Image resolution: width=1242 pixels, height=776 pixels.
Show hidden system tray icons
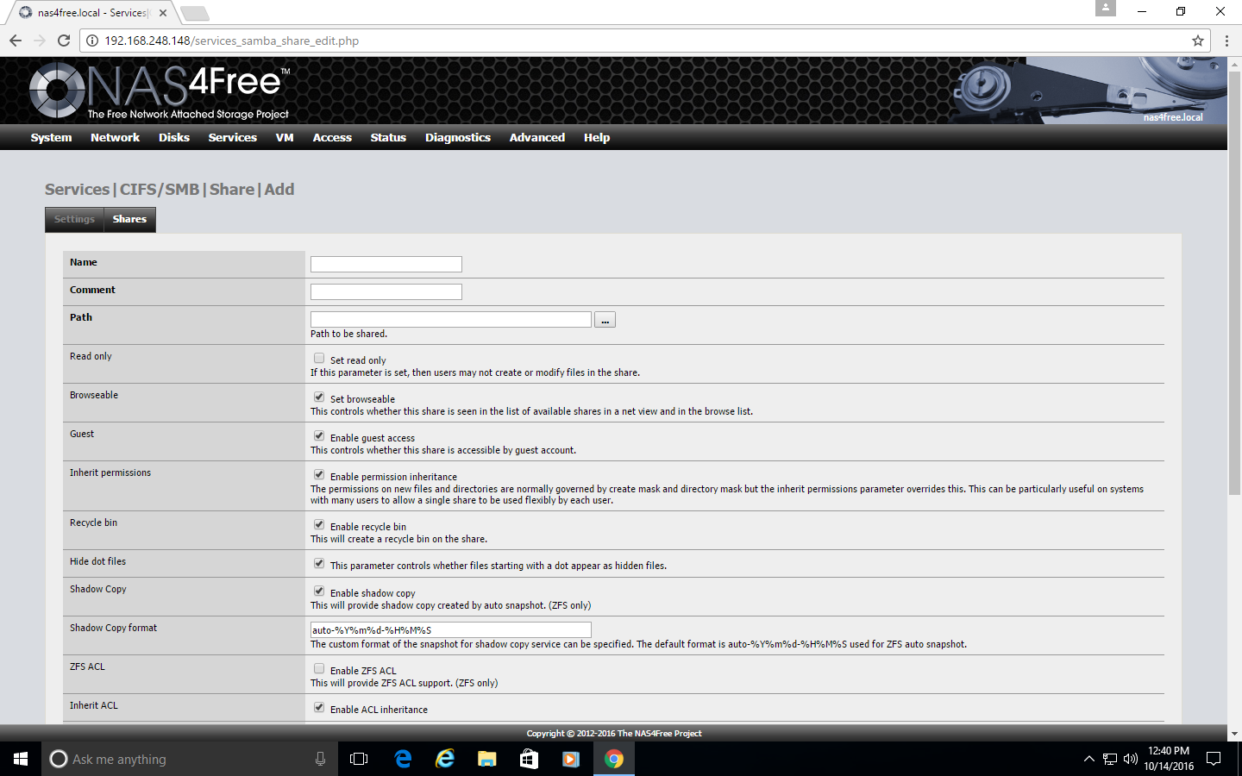tap(1088, 759)
